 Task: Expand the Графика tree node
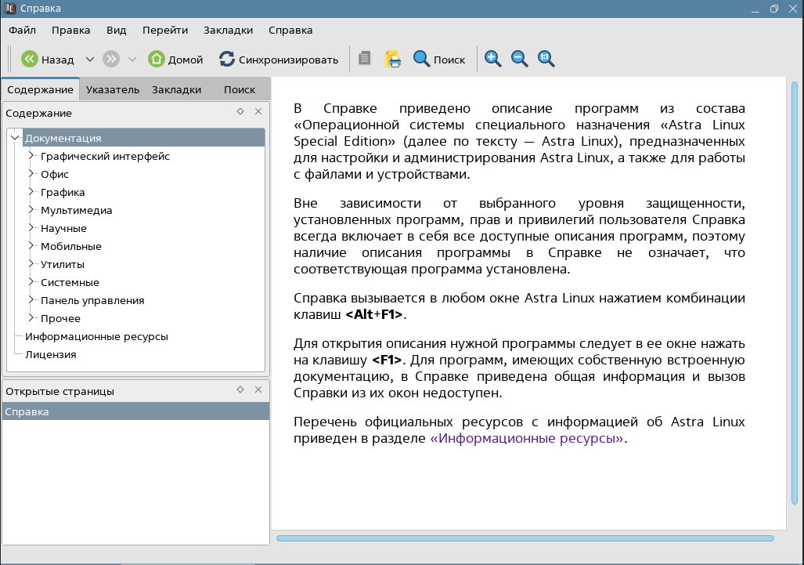[x=31, y=191]
